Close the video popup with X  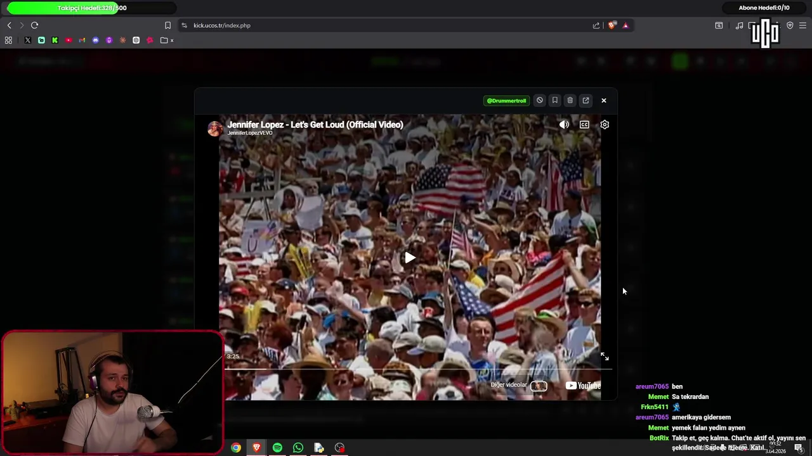[604, 100]
